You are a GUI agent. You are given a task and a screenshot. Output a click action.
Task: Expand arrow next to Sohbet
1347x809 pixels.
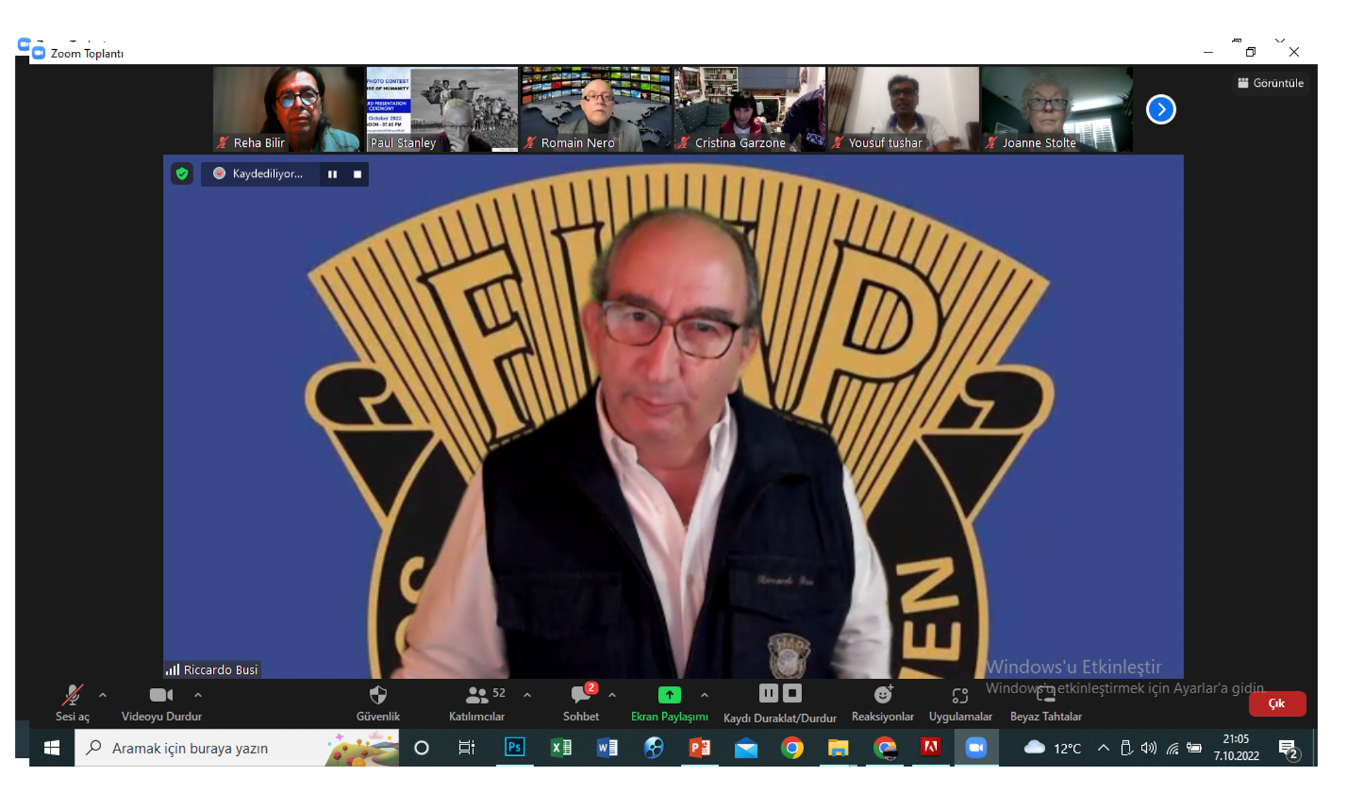[612, 695]
